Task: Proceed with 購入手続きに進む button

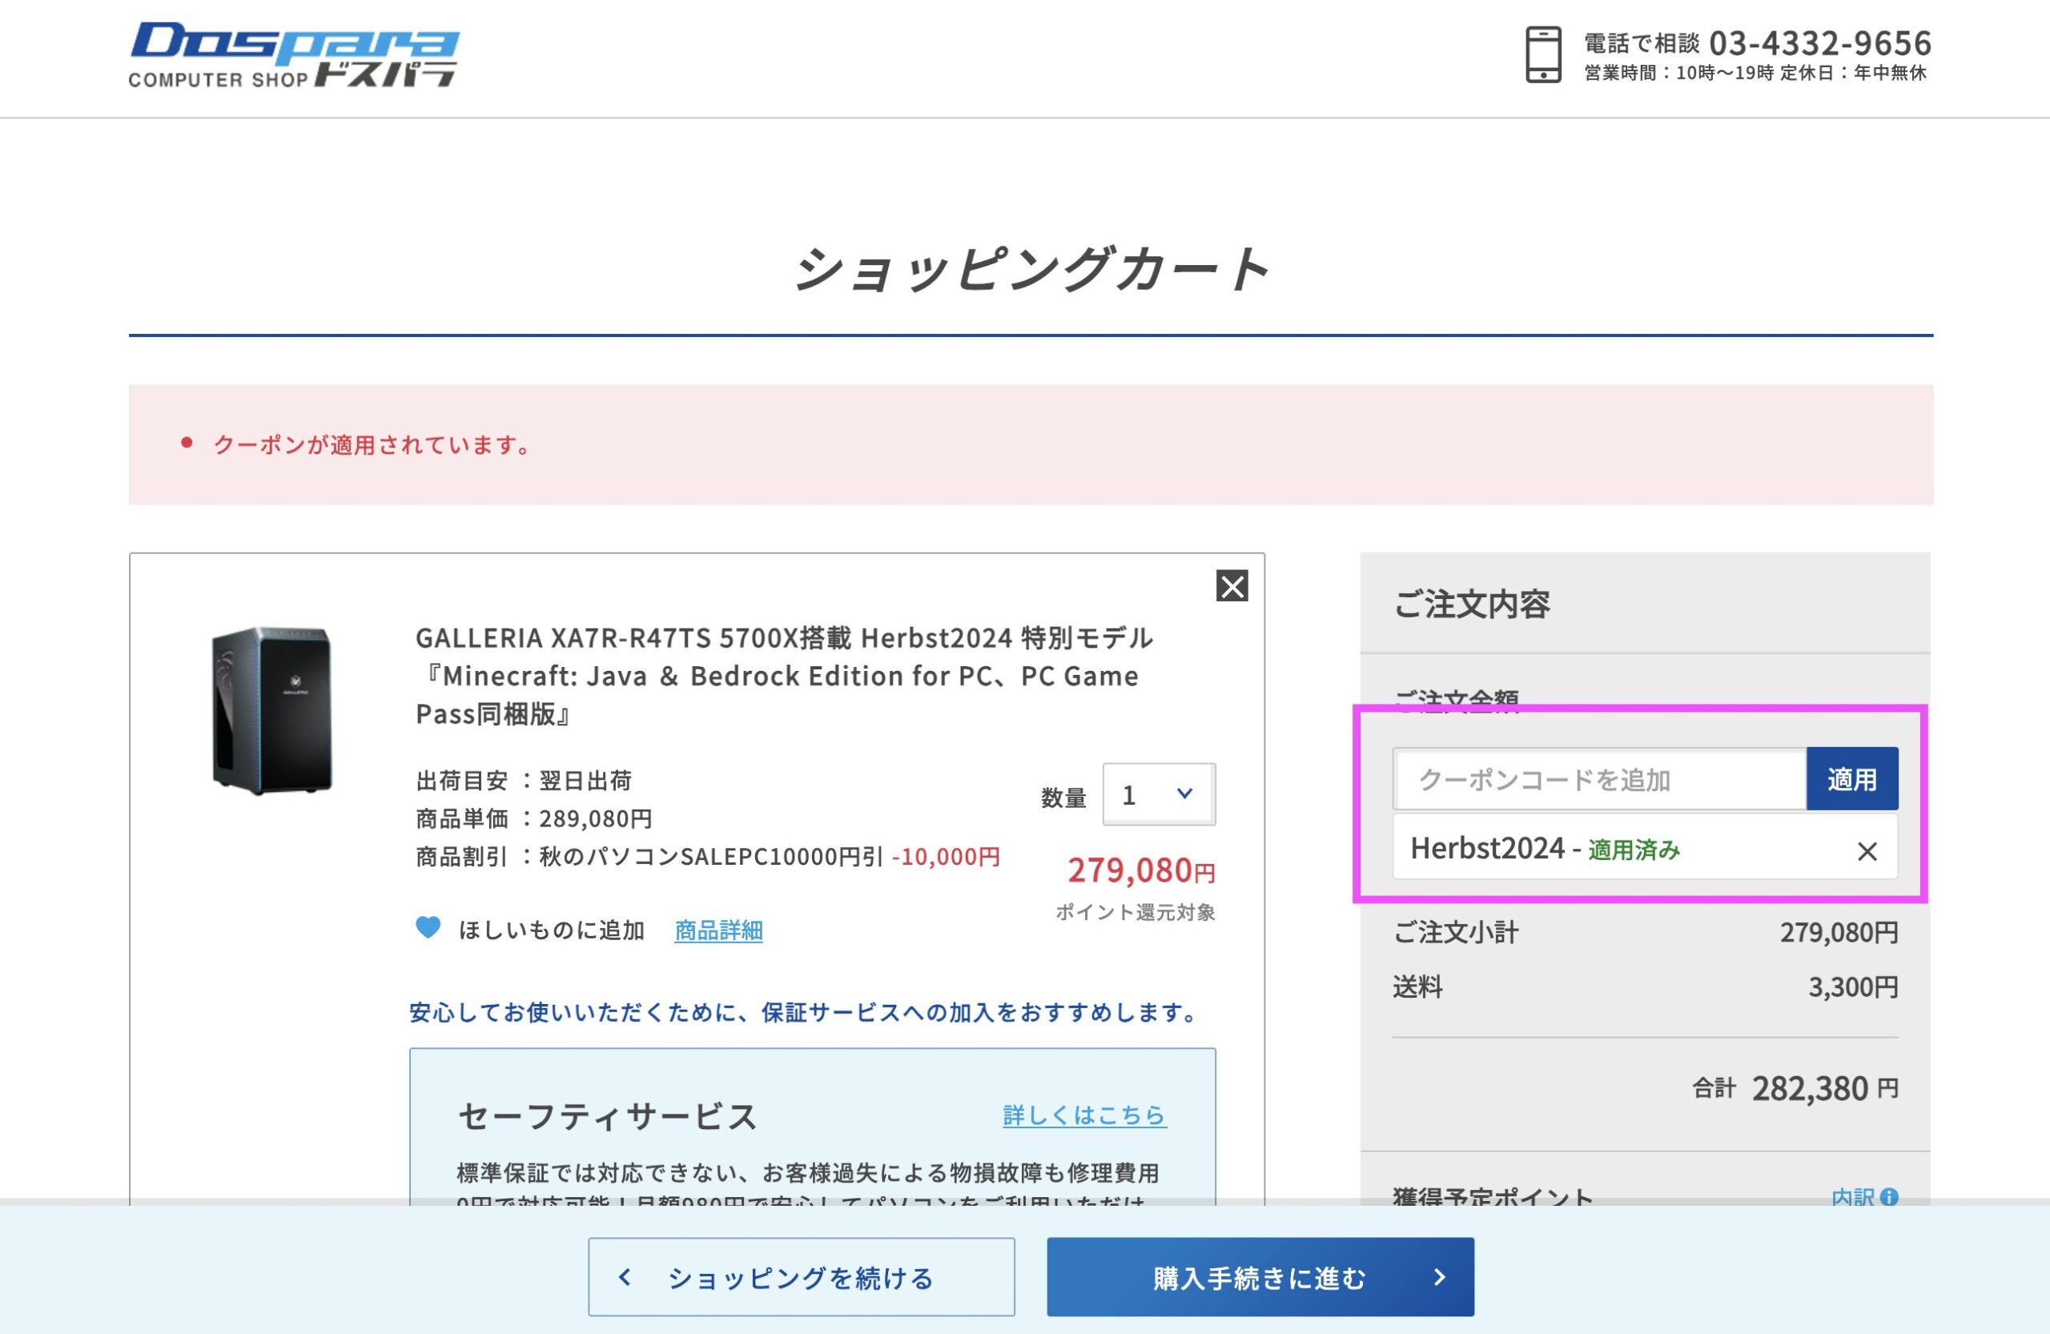Action: click(1260, 1277)
